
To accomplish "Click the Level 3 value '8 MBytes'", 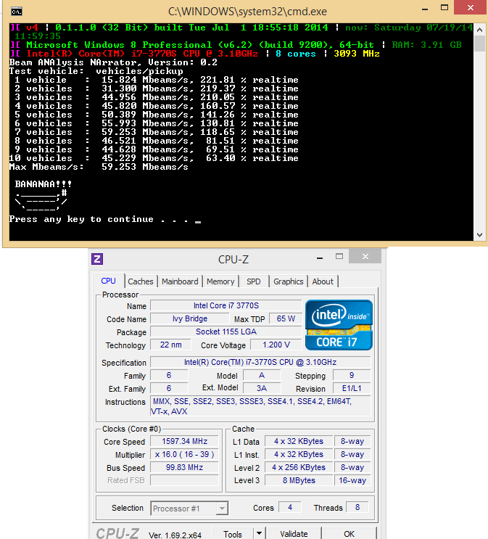I will click(x=299, y=480).
